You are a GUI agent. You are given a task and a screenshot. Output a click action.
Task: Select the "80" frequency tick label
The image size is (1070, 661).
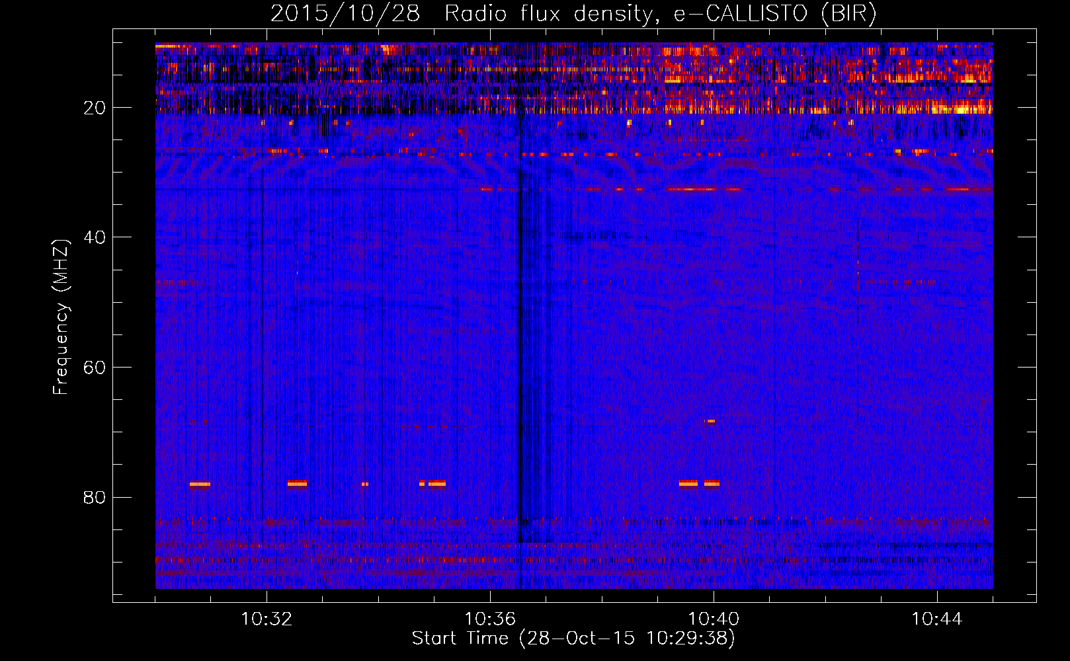[95, 497]
